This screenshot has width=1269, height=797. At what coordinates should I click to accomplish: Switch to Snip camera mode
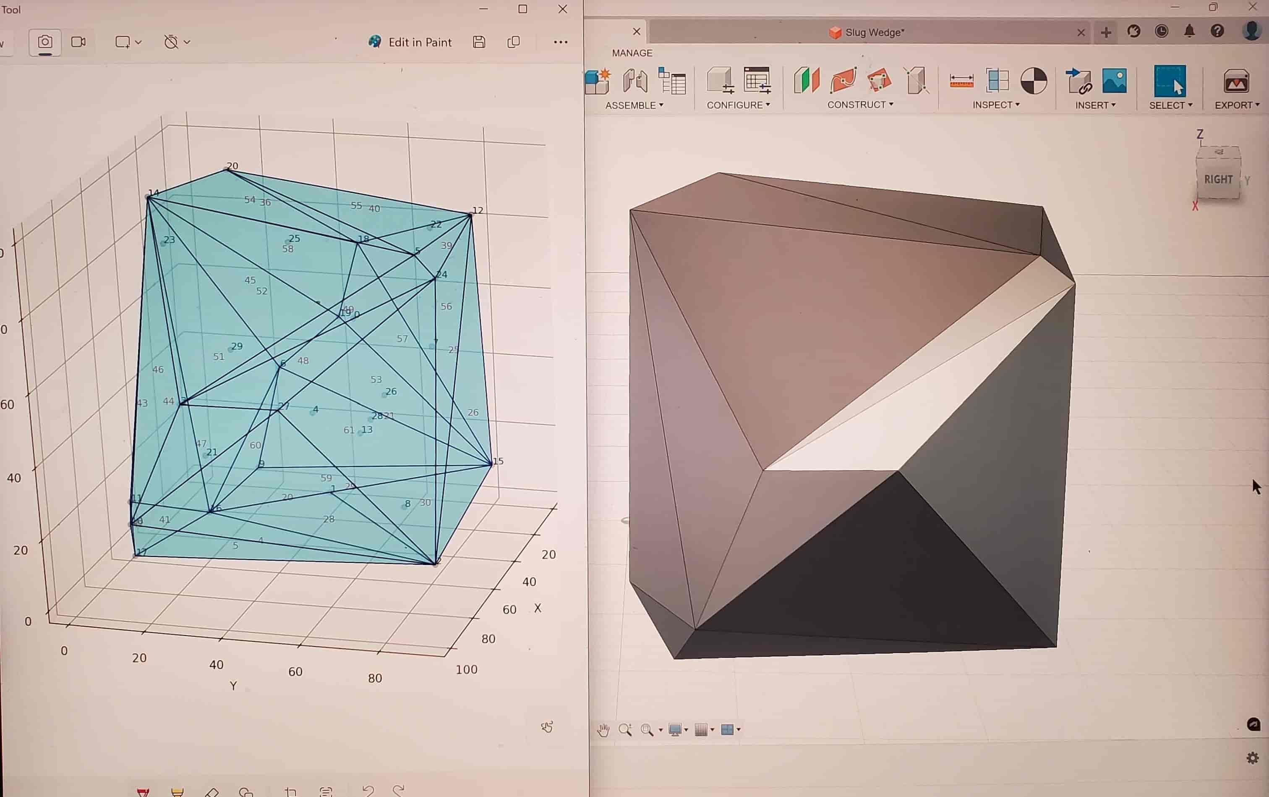(x=45, y=42)
